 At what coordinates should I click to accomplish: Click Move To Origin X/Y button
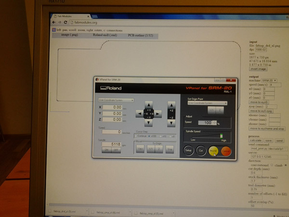tap(151, 149)
